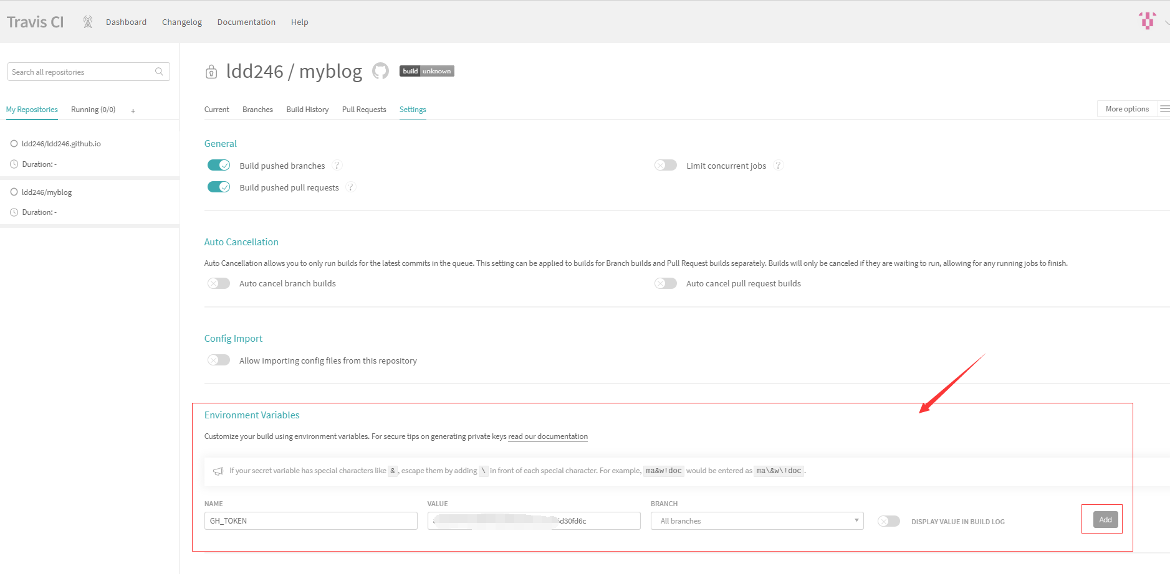Switch to the Branches tab
This screenshot has height=574, width=1170.
click(257, 110)
